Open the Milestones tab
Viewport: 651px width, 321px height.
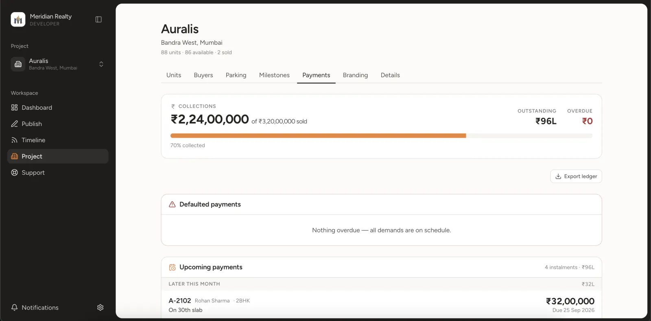(x=274, y=75)
